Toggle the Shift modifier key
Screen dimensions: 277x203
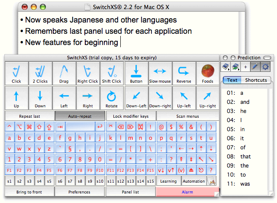point(39,127)
